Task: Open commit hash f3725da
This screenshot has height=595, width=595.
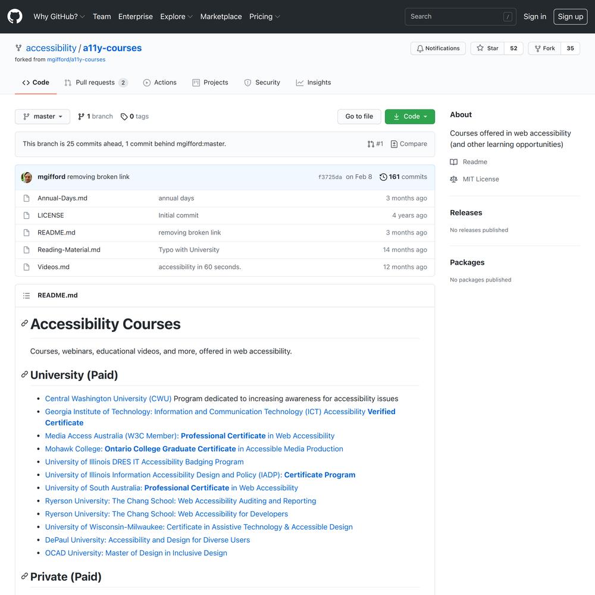Action: [330, 177]
